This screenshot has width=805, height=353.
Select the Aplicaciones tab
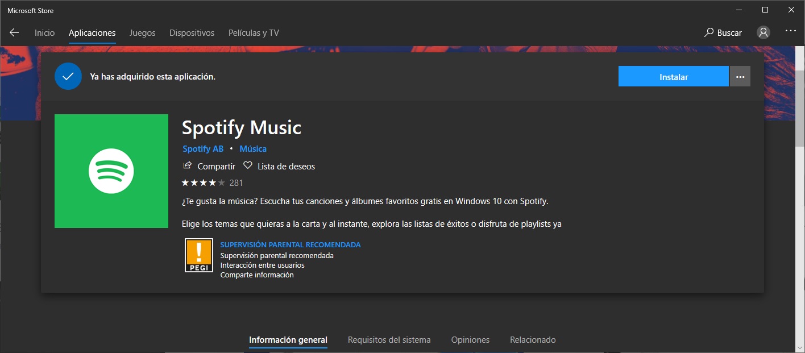pos(92,33)
